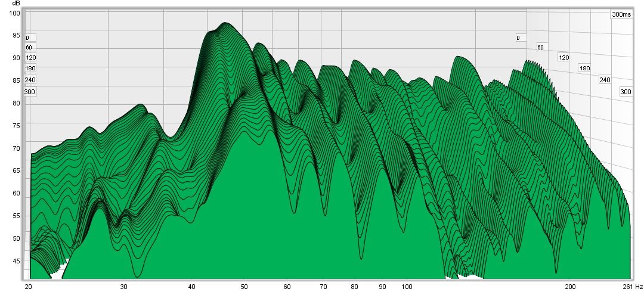Select the 100 dB level axis value
Image resolution: width=644 pixels, height=292 pixels.
coord(14,13)
